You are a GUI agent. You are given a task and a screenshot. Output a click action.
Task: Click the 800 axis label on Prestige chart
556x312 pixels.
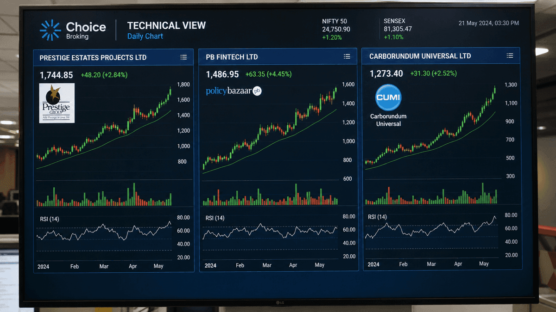(182, 162)
